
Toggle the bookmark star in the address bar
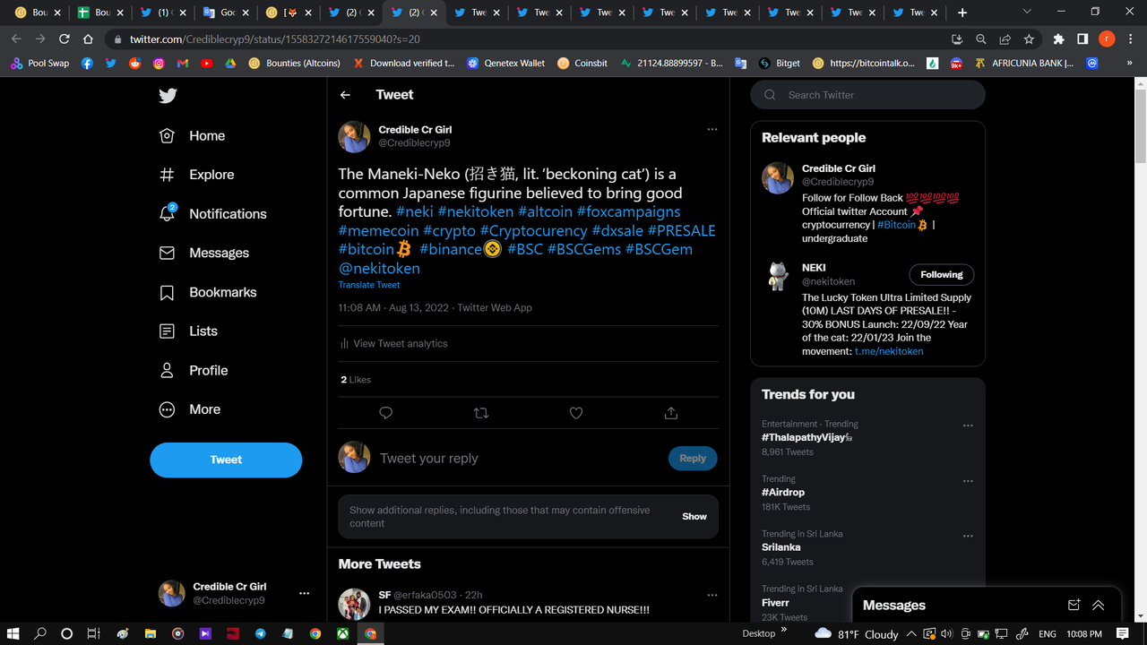[1028, 39]
